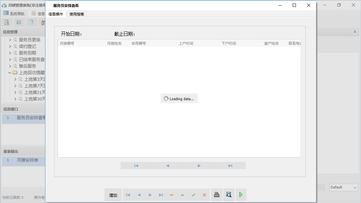
Task: Go to first record using the navigation bar
Action: click(x=136, y=166)
